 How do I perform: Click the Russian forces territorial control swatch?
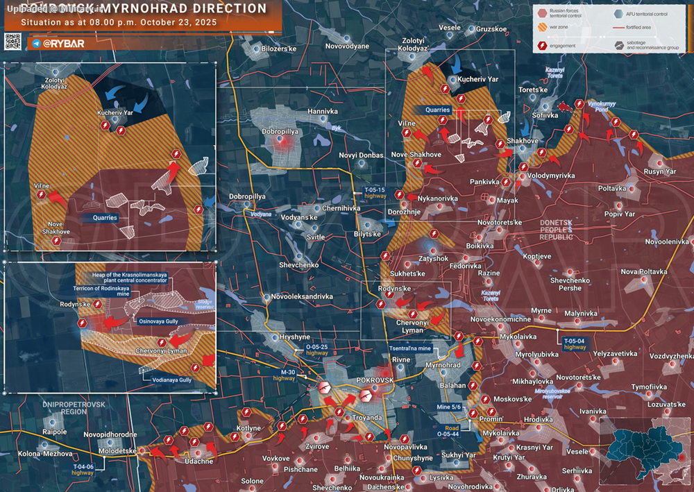click(542, 12)
